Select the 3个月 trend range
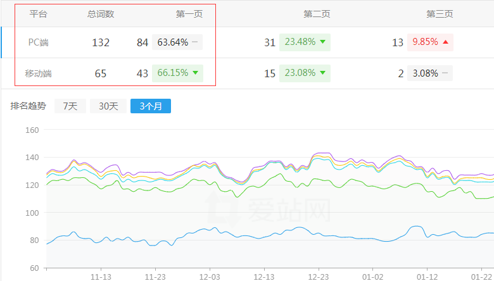494x281 pixels. [x=150, y=106]
